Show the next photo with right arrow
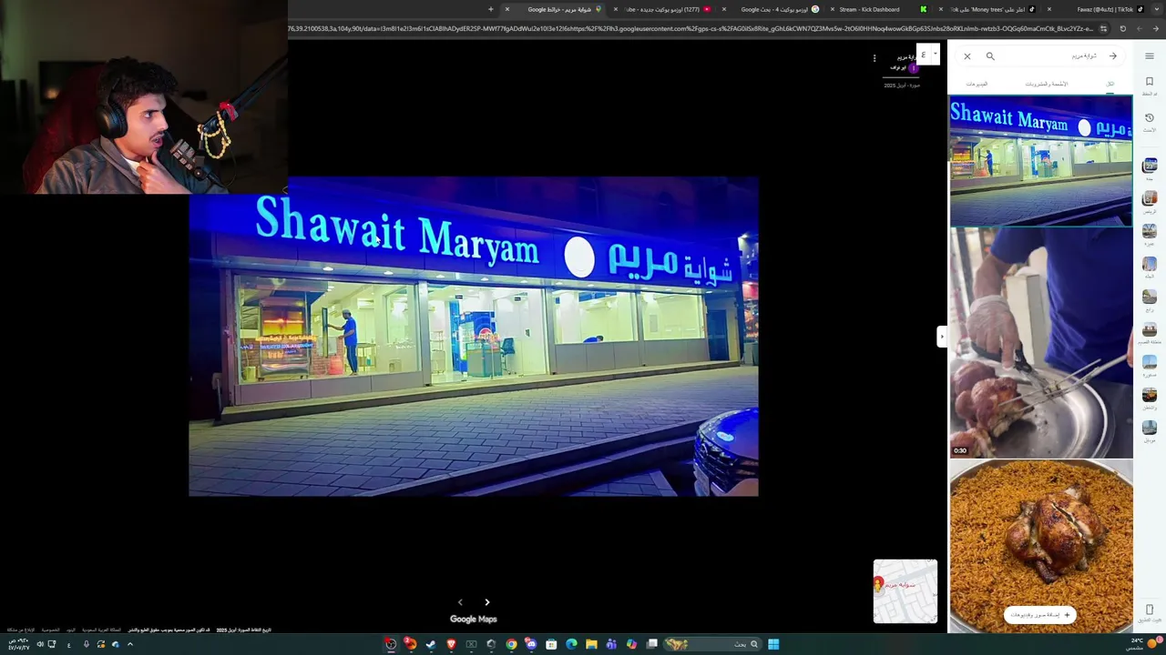The width and height of the screenshot is (1166, 655). click(487, 602)
